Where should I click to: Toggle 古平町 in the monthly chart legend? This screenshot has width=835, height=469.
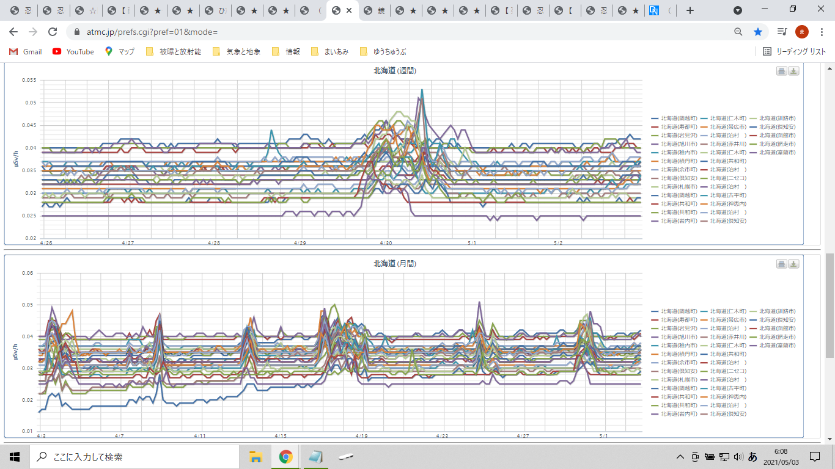[x=723, y=388]
